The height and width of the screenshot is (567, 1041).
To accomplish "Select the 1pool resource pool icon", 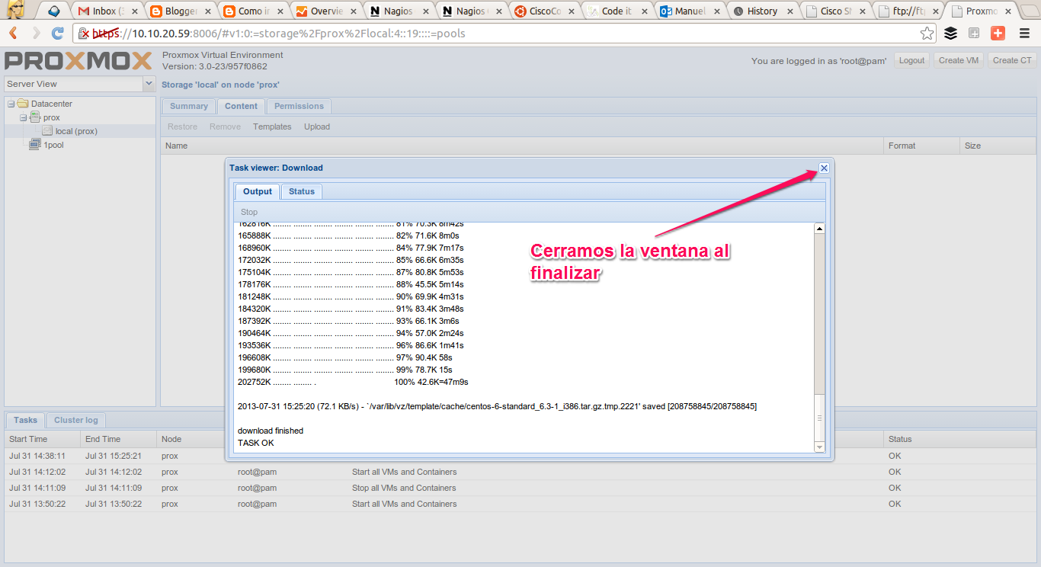I will (34, 144).
